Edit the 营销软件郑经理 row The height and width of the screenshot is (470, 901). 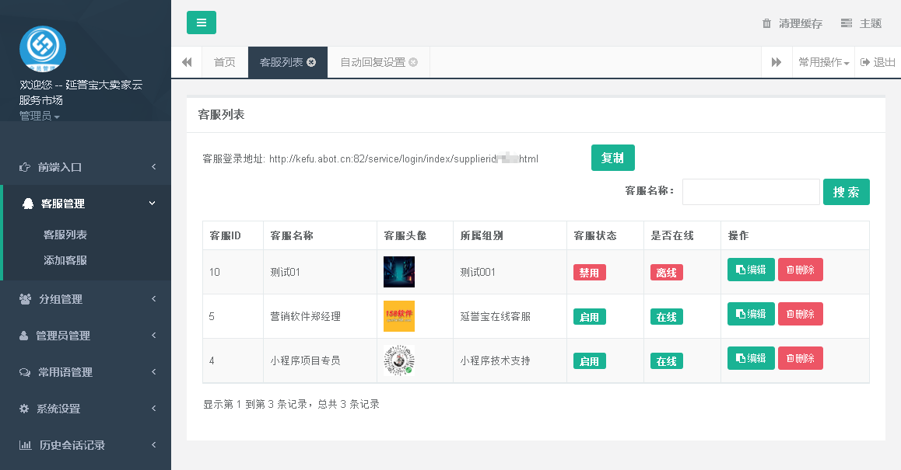click(x=751, y=314)
